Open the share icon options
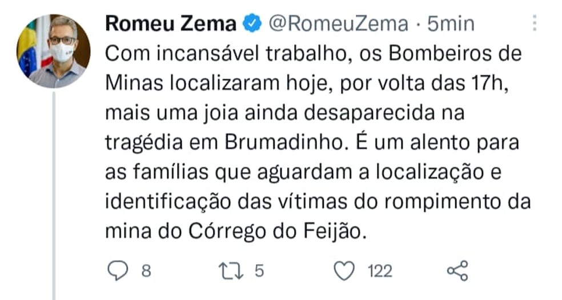Image resolution: width=562 pixels, height=300 pixels. [x=457, y=271]
